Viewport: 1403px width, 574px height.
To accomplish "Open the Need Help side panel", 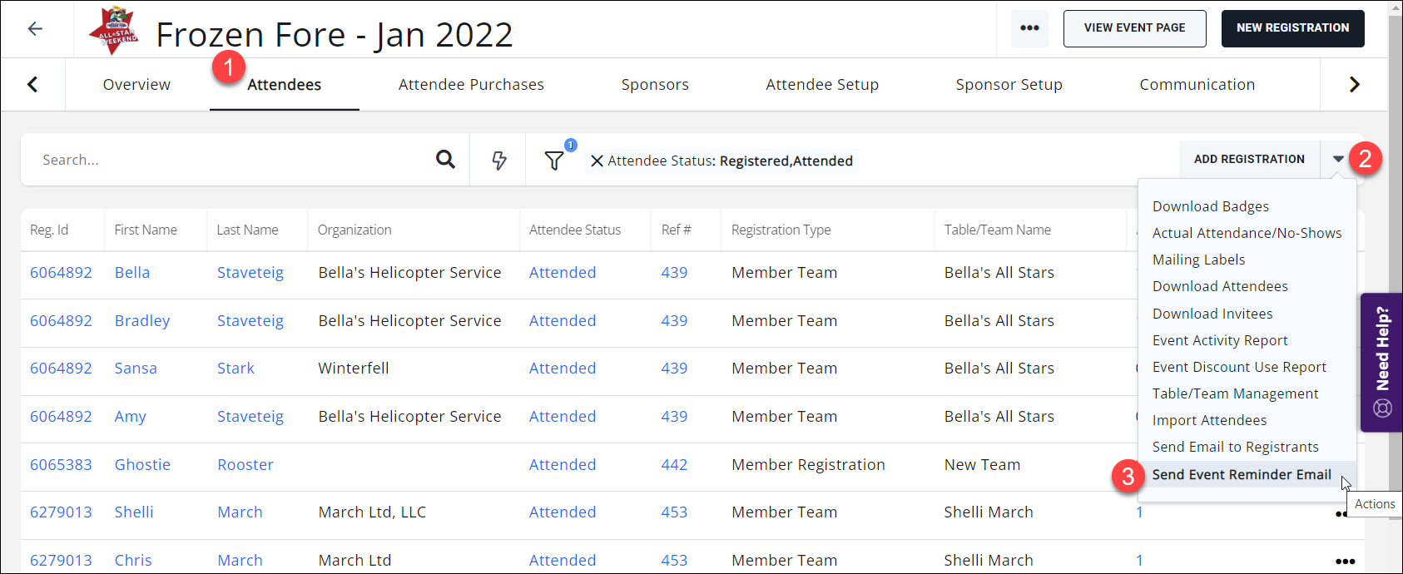I will click(1381, 362).
